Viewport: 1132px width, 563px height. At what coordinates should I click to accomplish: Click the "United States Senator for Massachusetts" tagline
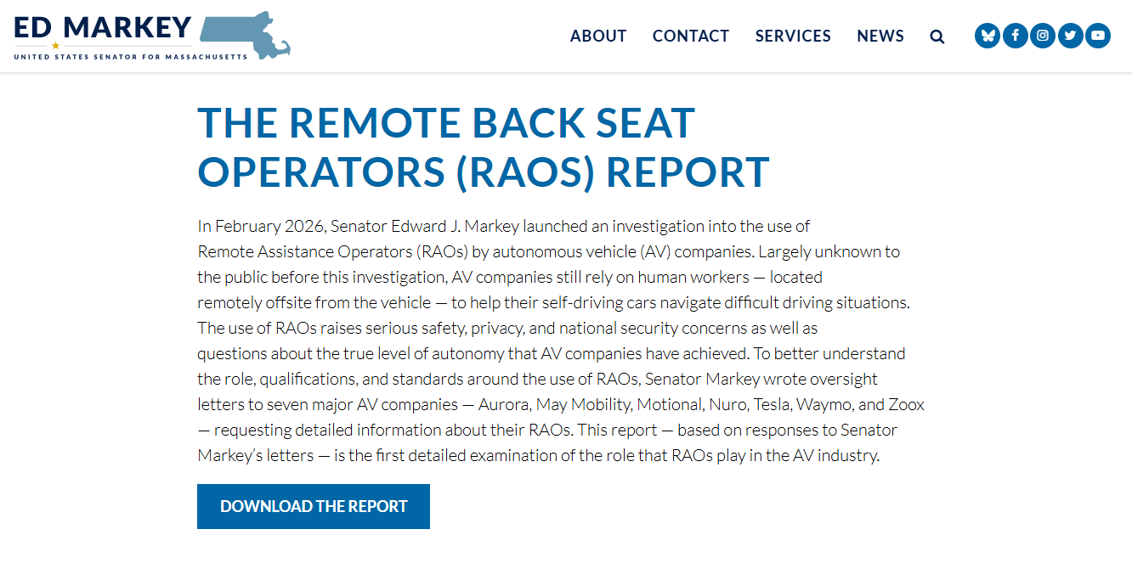(x=131, y=57)
